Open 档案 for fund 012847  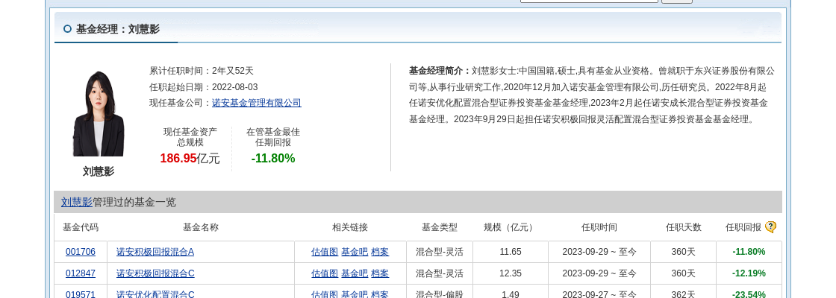pos(379,273)
